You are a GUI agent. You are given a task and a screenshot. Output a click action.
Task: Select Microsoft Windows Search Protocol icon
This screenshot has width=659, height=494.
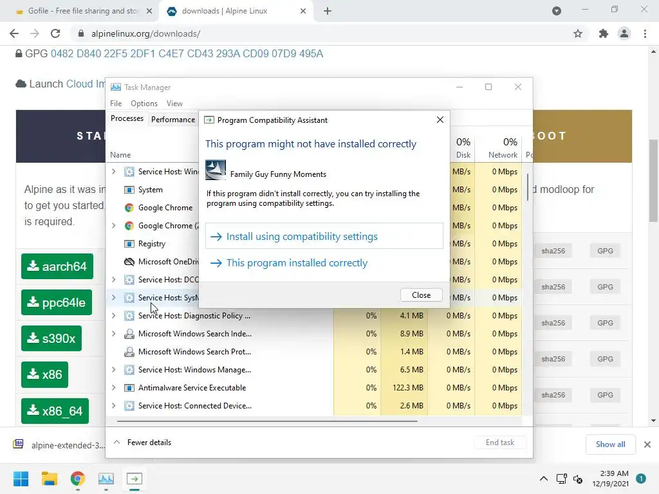click(x=129, y=352)
